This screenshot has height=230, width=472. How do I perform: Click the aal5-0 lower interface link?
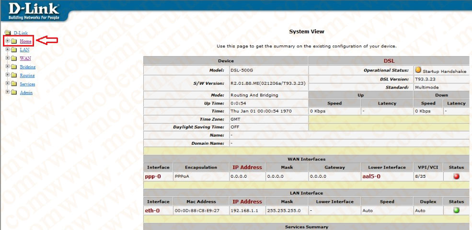(371, 177)
